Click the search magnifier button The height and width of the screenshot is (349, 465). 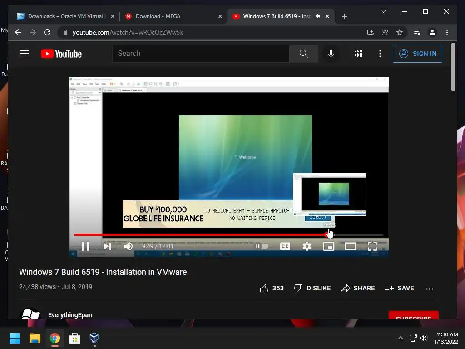coord(303,54)
